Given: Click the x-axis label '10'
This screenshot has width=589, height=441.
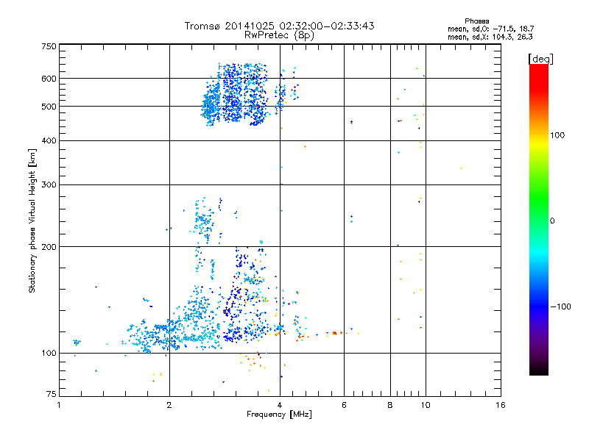Looking at the screenshot, I should 426,406.
